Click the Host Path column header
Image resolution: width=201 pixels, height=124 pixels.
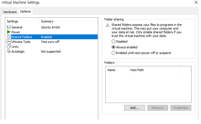pyautogui.click(x=155, y=70)
